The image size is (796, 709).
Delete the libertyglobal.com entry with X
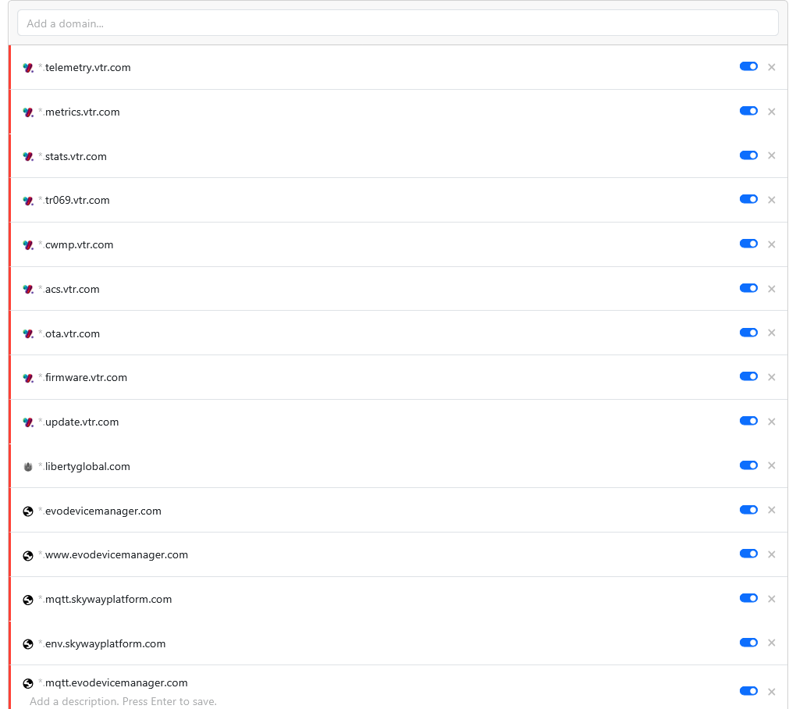(771, 466)
